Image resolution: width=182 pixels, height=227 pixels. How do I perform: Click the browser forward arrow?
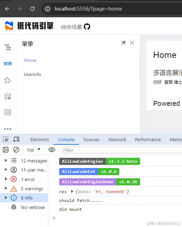(20, 9)
